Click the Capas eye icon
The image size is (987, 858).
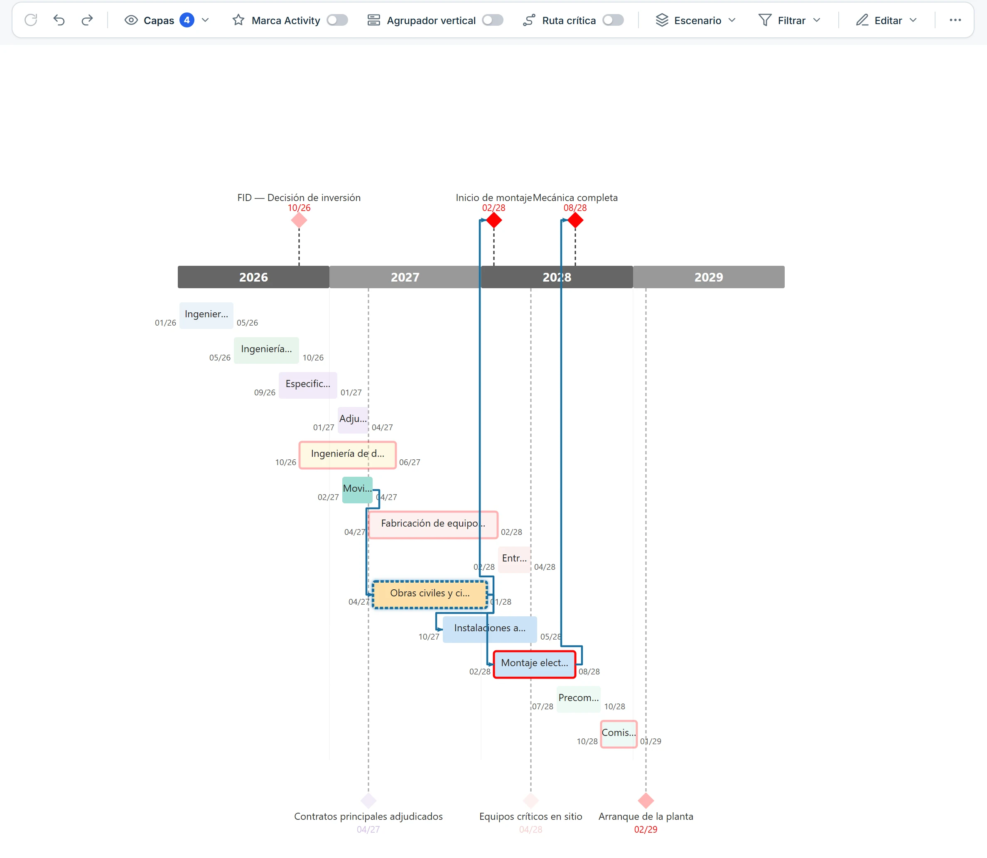(131, 20)
